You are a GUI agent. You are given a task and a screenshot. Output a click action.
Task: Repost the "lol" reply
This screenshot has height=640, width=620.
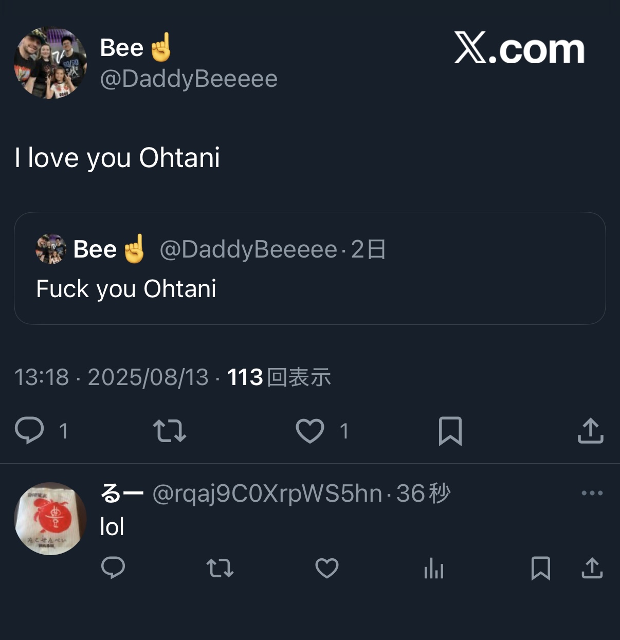click(x=220, y=569)
